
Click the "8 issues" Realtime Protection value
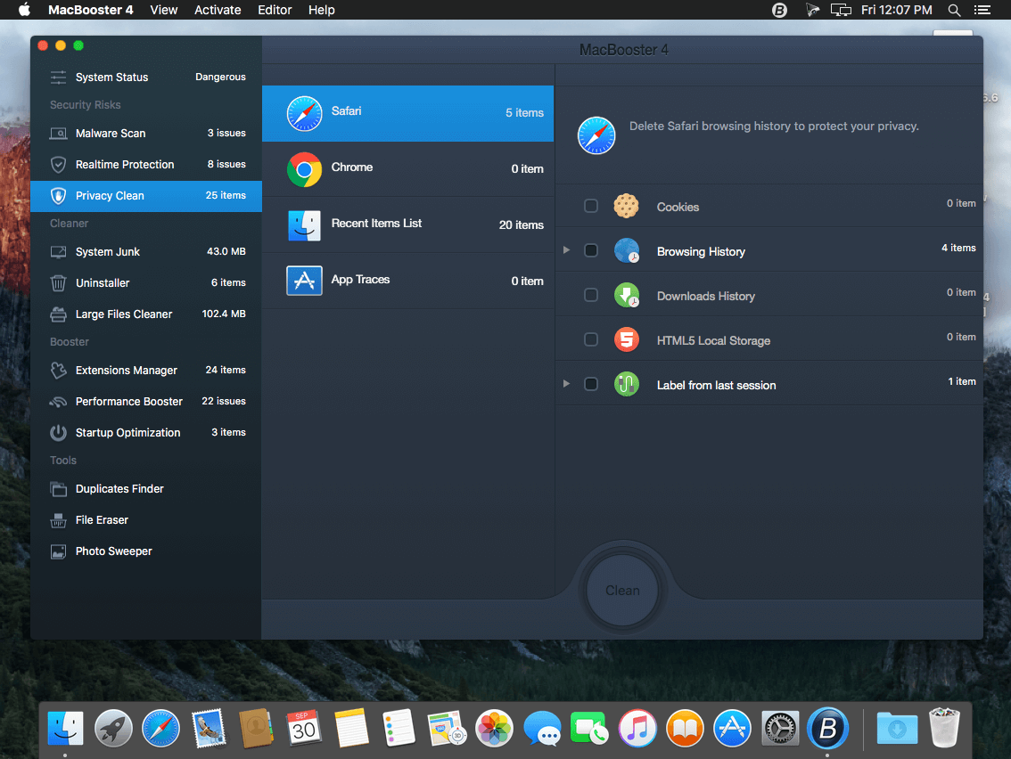point(226,164)
